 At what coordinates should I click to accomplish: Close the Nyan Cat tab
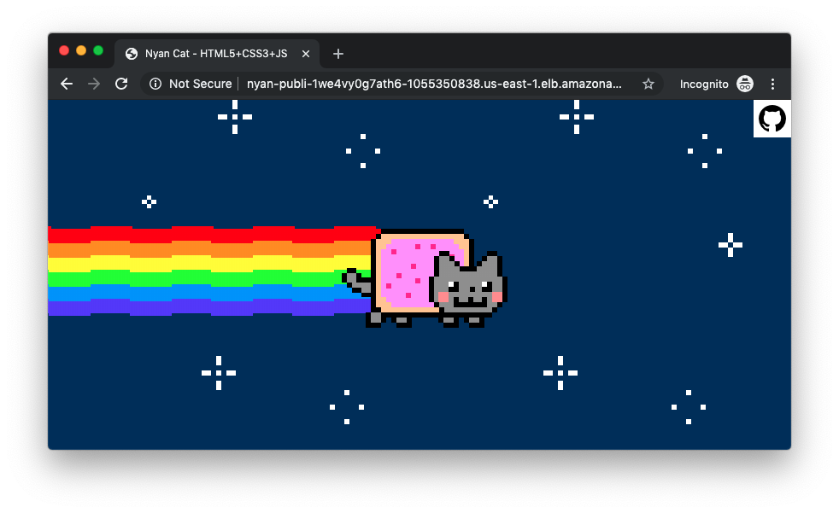(x=306, y=54)
